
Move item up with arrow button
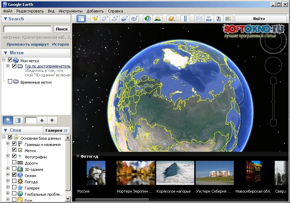[42, 120]
